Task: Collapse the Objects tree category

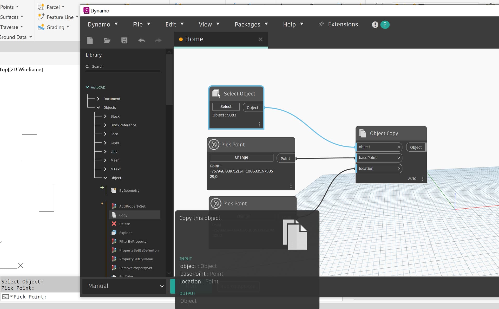Action: [98, 107]
